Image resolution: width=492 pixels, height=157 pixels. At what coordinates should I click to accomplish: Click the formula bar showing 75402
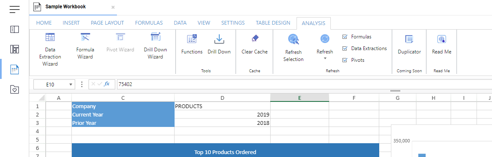[x=304, y=84]
